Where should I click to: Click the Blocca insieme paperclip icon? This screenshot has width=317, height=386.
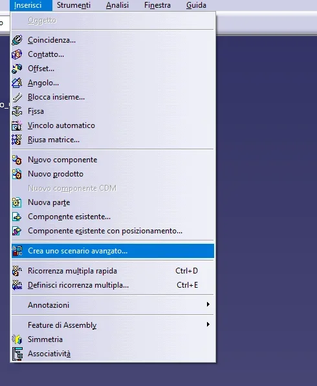coord(17,97)
